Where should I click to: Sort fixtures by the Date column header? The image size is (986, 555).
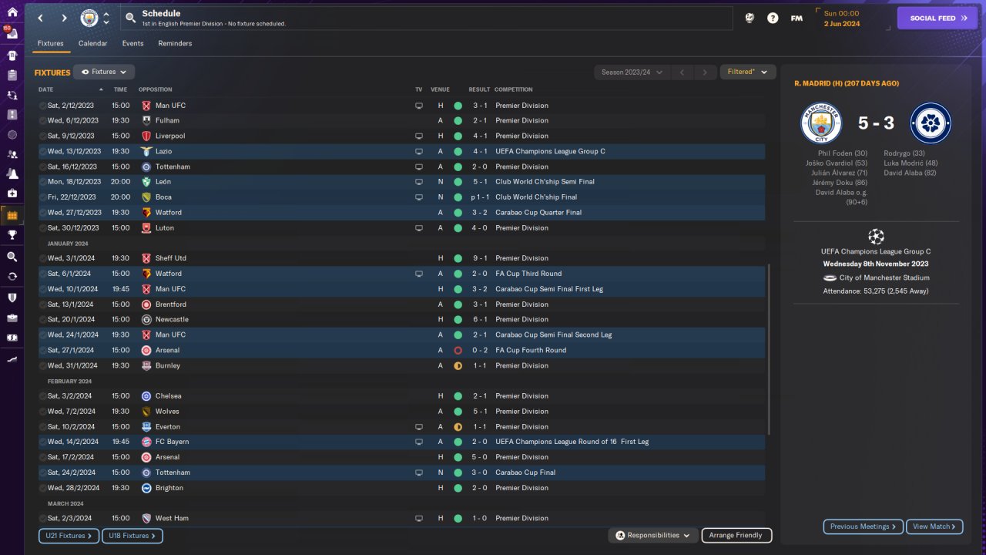click(46, 89)
